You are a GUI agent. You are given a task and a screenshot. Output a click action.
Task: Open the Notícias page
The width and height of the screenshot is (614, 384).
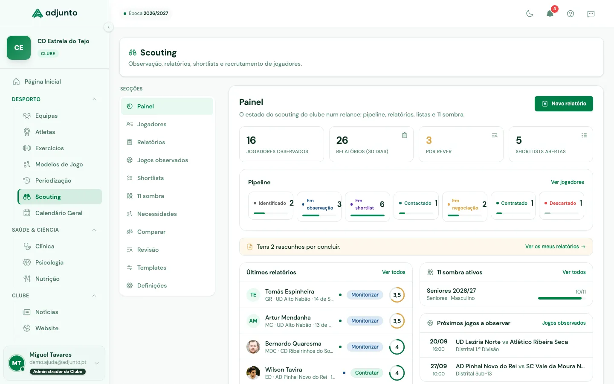point(60,312)
